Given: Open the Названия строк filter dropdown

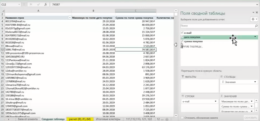Looking at the screenshot, I should (x=70, y=18).
